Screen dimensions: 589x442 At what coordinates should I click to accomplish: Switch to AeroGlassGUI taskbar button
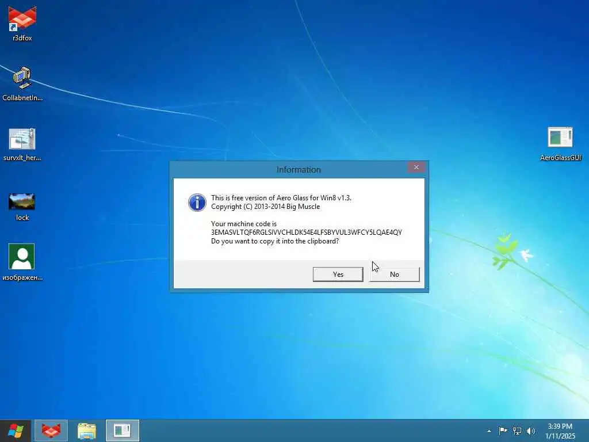point(123,430)
